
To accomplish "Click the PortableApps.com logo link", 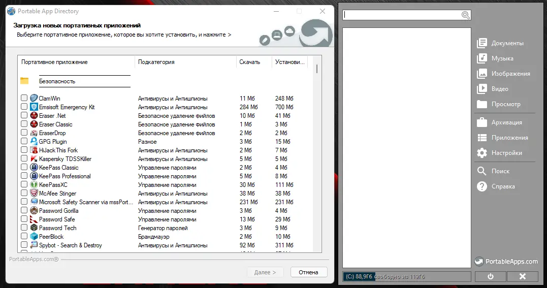I will tap(506, 262).
